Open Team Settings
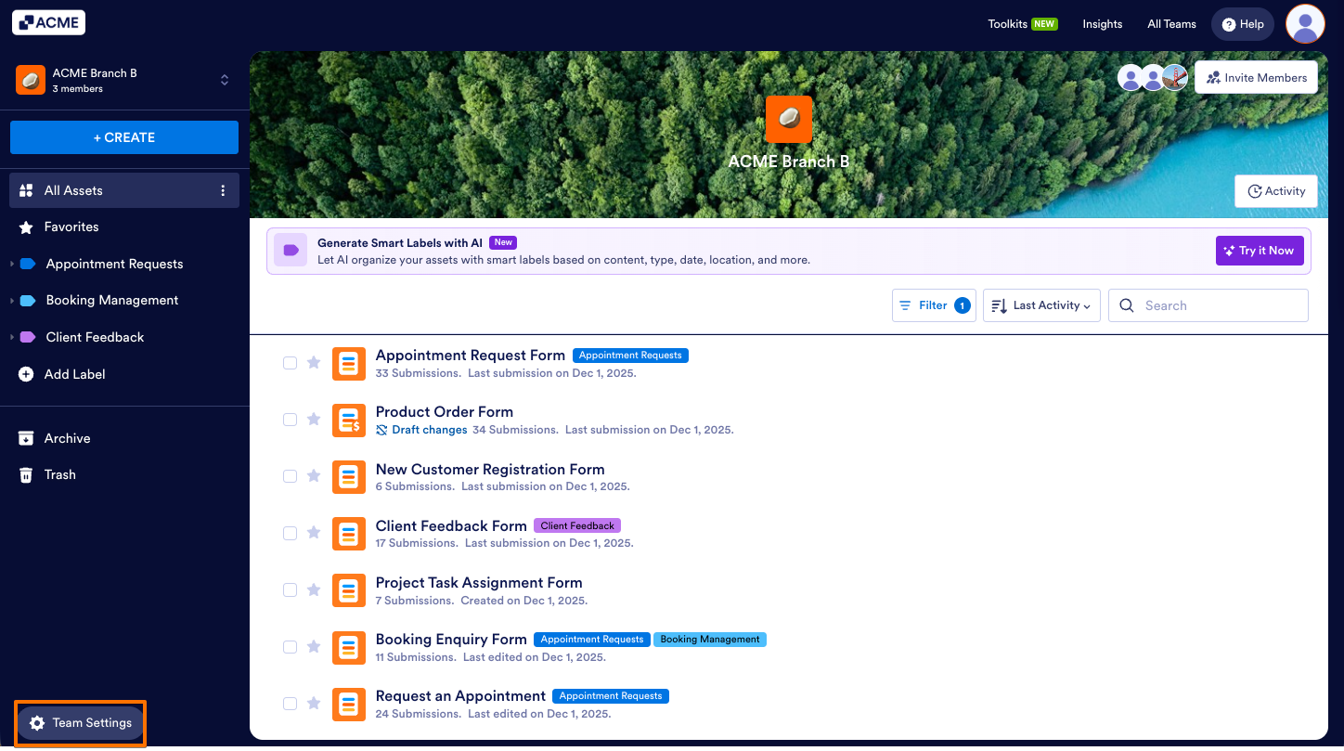Viewport: 1344px width, 751px height. click(81, 723)
